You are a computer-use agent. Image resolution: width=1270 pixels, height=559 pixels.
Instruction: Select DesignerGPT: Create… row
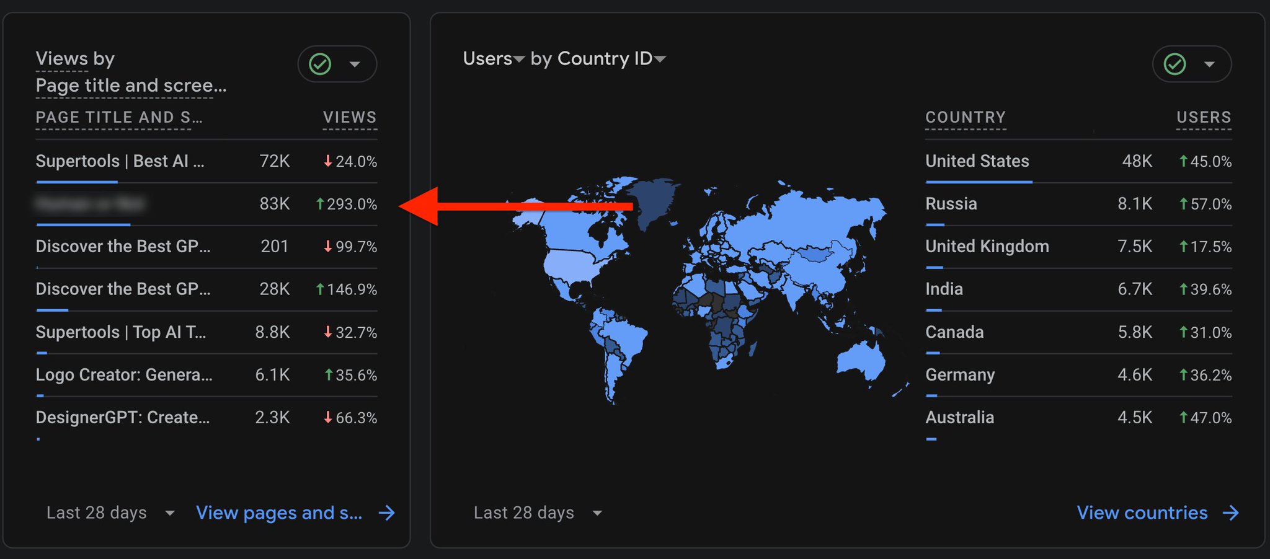click(206, 418)
